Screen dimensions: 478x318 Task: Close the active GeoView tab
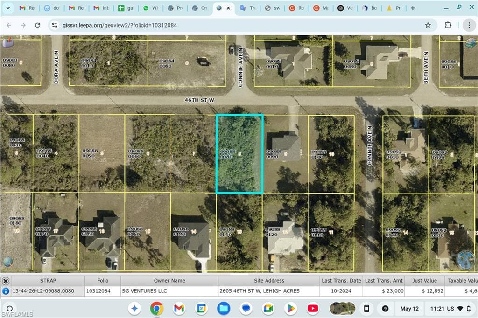pyautogui.click(x=228, y=8)
